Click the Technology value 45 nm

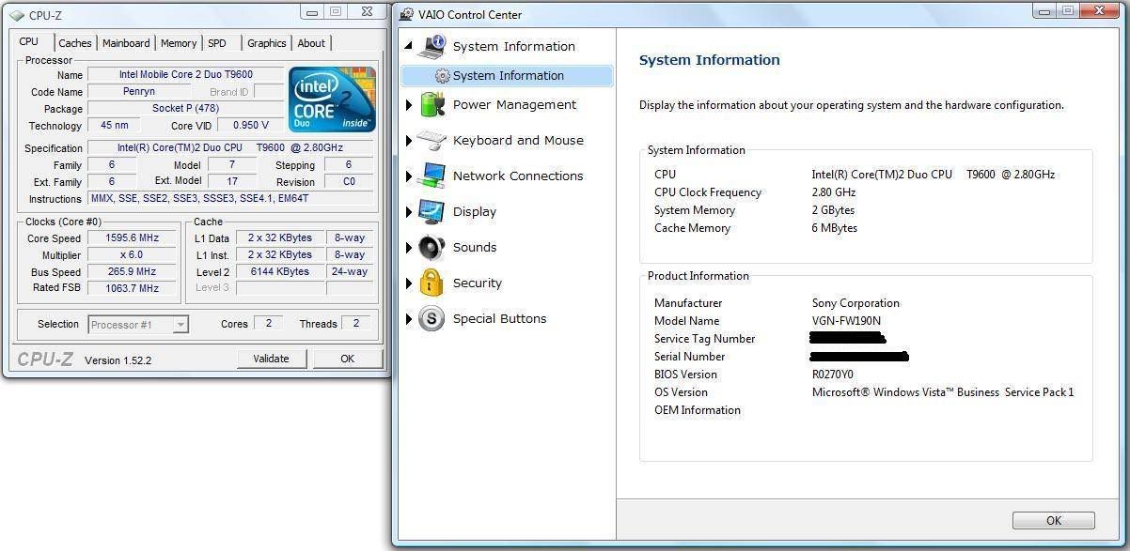click(114, 126)
